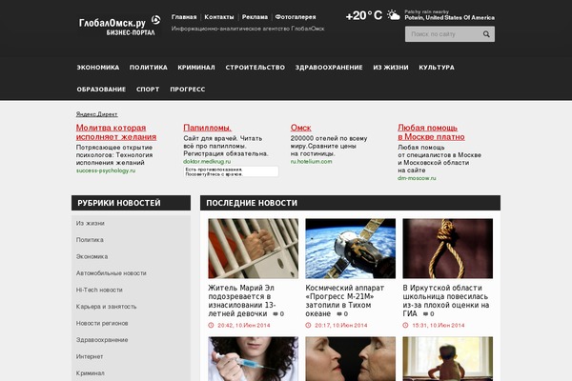Click clock icon beside 20:42 timestamp

211,325
